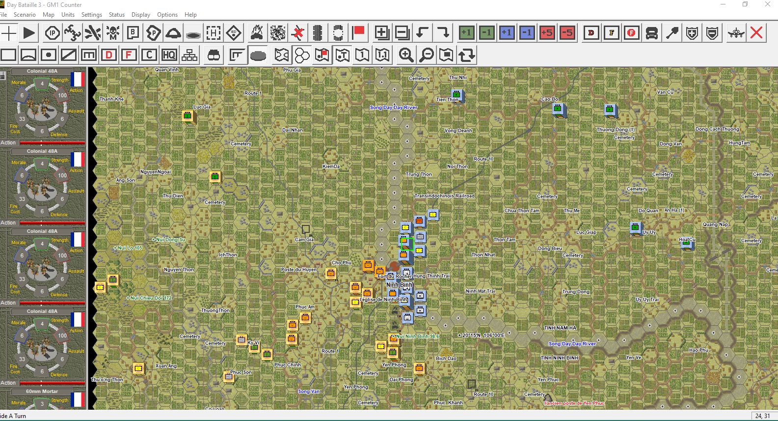
Task: Click the vehicle track marks icon
Action: [x=318, y=33]
